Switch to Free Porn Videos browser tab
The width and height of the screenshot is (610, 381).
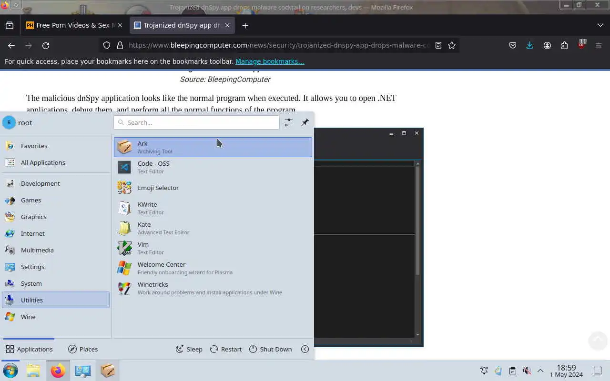click(75, 25)
